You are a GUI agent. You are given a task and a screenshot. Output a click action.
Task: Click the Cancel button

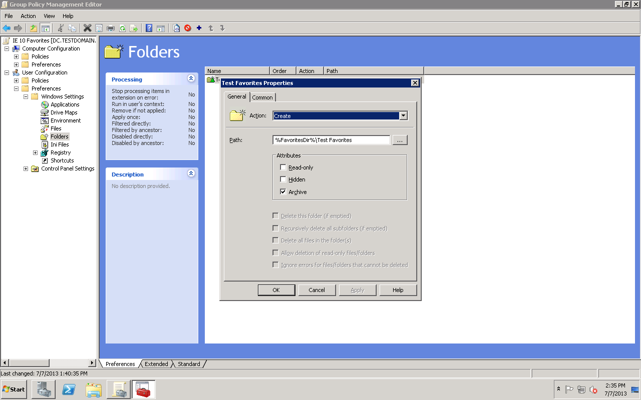(x=317, y=289)
